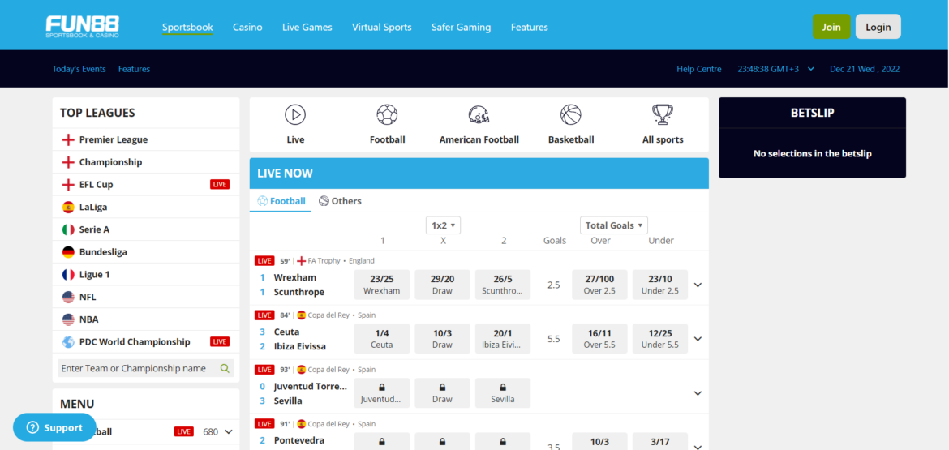Click the locked Draw odds for Juventud Torremolinos match
The height and width of the screenshot is (450, 949).
442,393
